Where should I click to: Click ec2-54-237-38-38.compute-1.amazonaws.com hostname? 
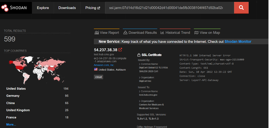click(110, 60)
